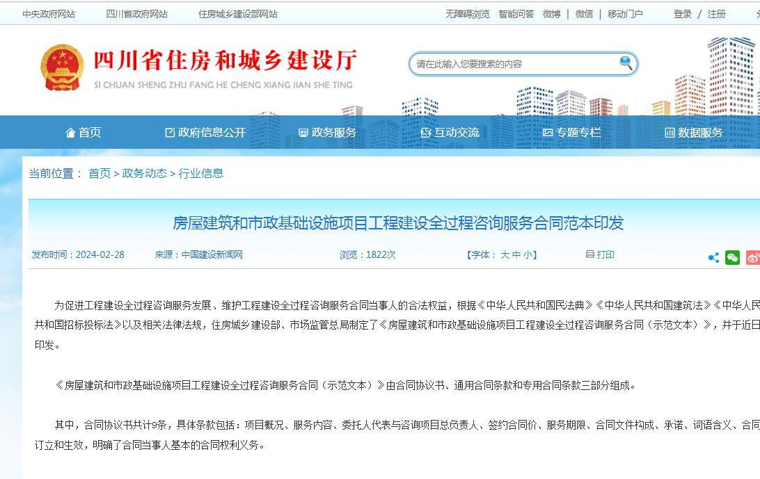760x479 pixels.
Task: Click the 登录 login link
Action: coord(683,13)
